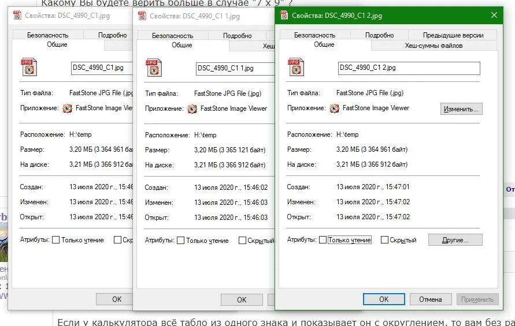The height and width of the screenshot is (326, 515).
Task: Click FastStone Image Viewer app icon in green window
Action: (334, 108)
